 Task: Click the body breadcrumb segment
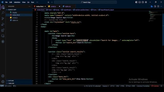pos(56,10)
